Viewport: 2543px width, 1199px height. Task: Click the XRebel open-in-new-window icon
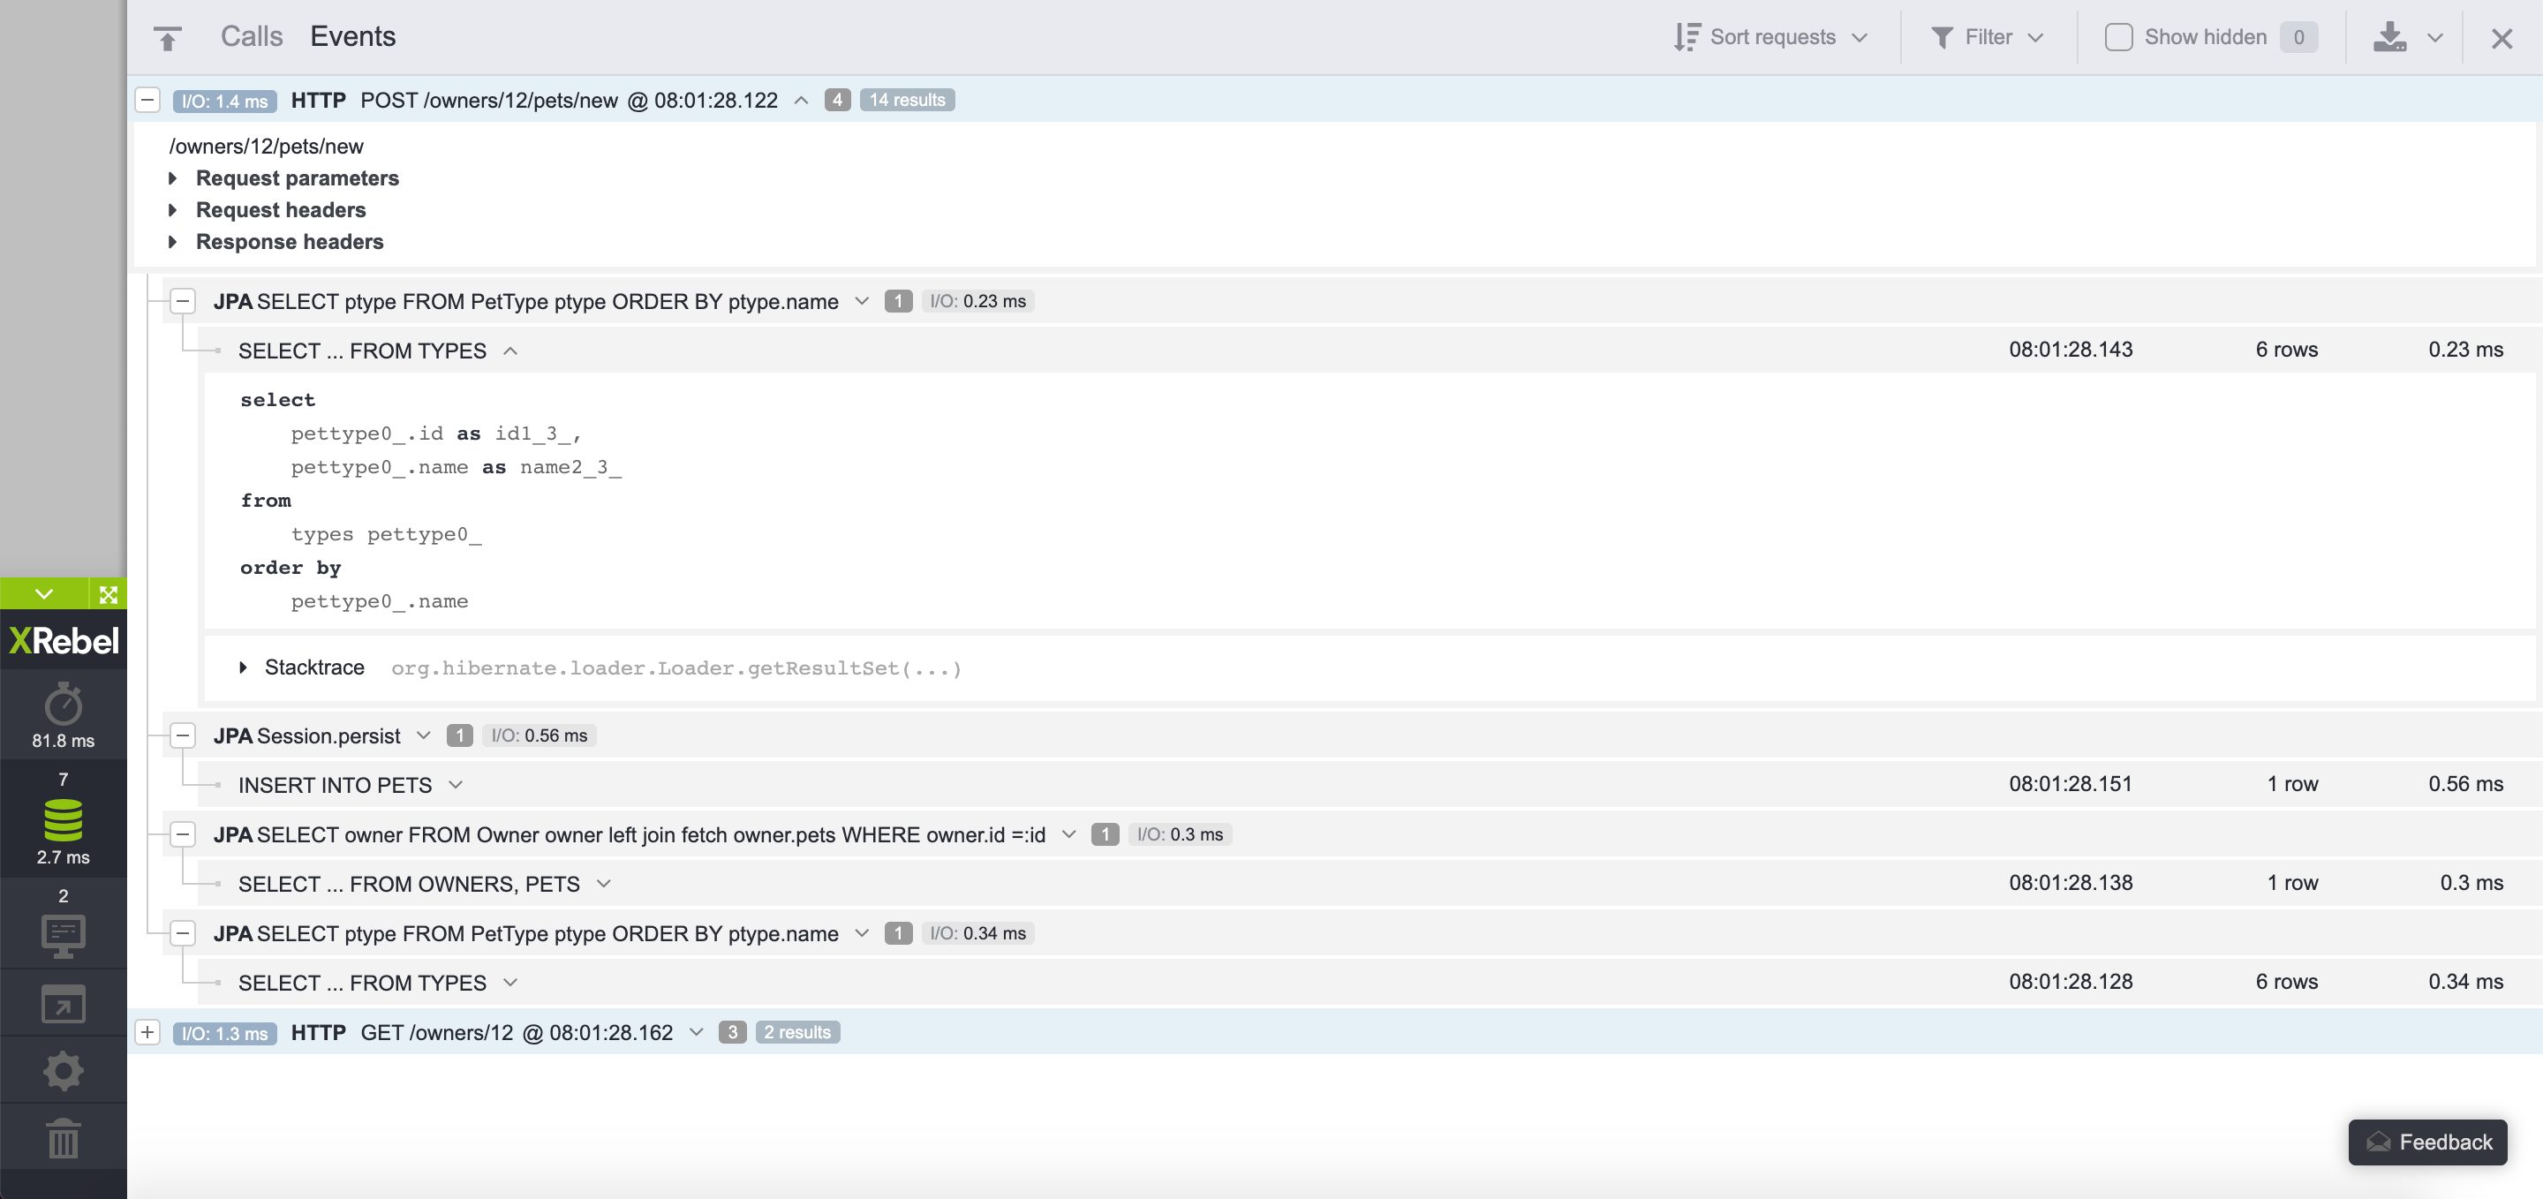(x=64, y=1004)
